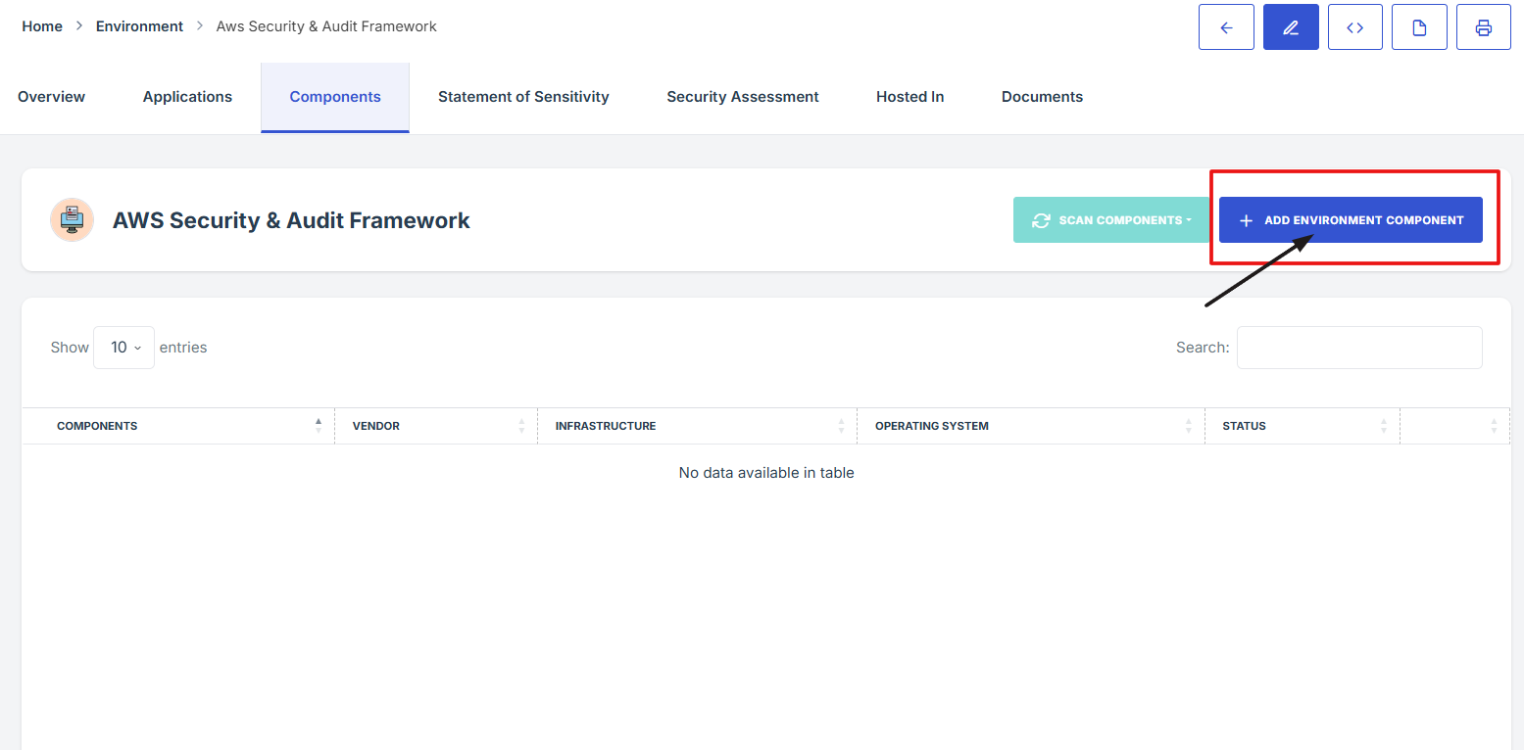Click the pencil edit icon button
Viewport: 1524px width, 750px height.
(1291, 27)
